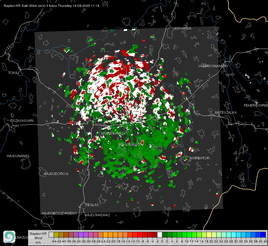
Task: Pick the olive legend swatch between -64 and -42
Action: click(x=56, y=235)
